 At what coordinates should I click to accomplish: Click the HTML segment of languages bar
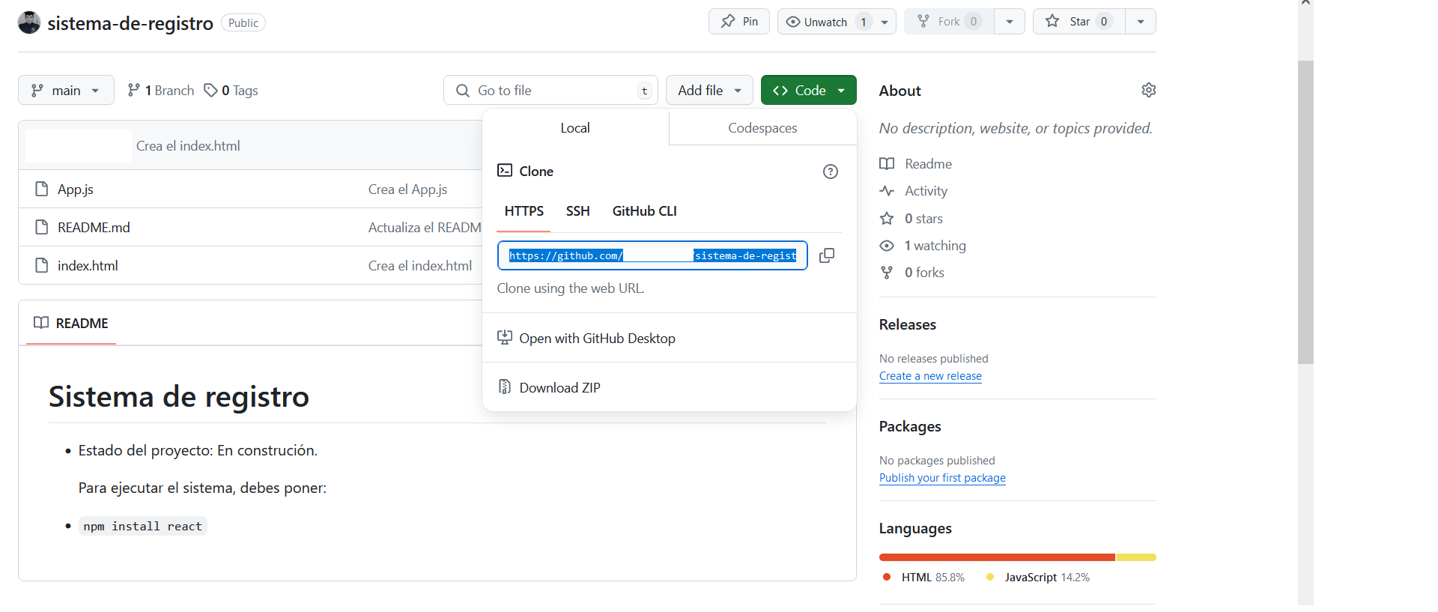(x=997, y=557)
